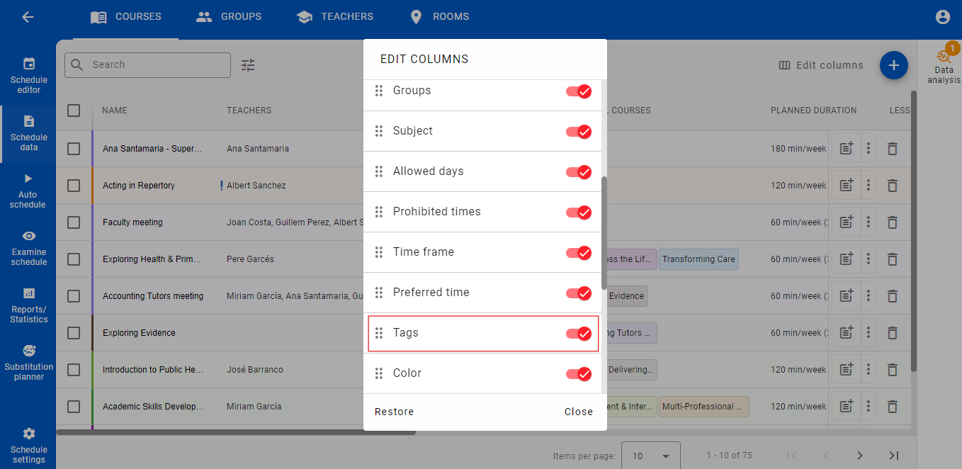Toggle Prohibited times column visibility
The height and width of the screenshot is (469, 962).
pyautogui.click(x=578, y=212)
